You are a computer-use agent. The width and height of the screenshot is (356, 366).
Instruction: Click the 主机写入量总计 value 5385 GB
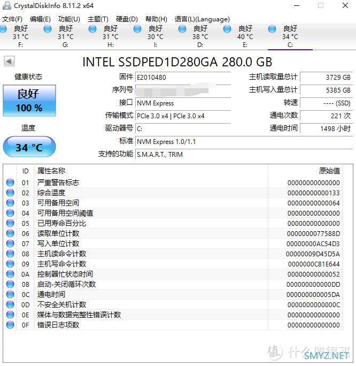click(327, 90)
